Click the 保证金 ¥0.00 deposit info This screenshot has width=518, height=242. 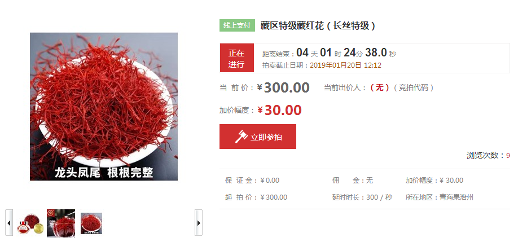252,181
